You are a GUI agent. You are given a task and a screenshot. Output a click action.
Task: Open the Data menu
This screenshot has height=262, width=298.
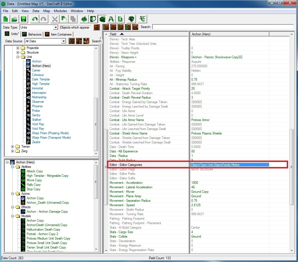pos(36,11)
